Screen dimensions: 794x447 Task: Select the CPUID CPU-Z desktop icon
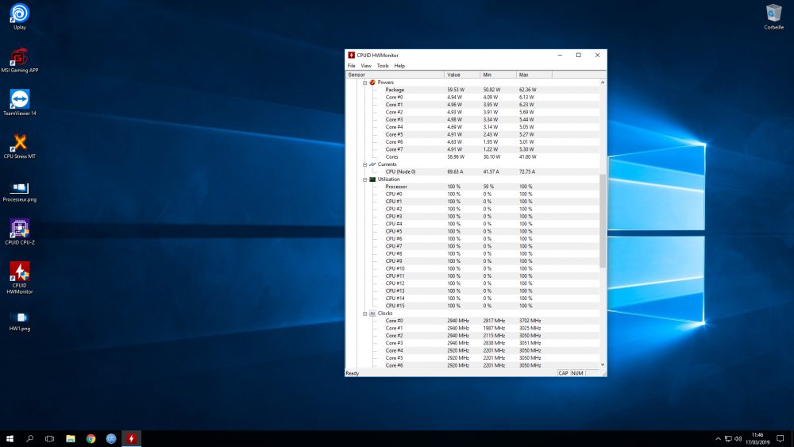20,229
